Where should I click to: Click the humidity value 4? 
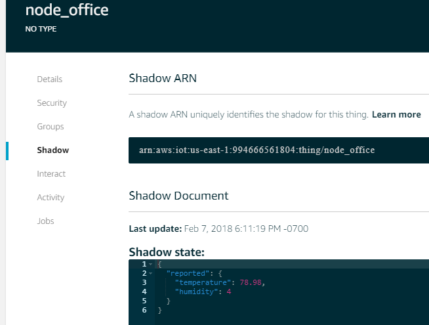(x=229, y=292)
